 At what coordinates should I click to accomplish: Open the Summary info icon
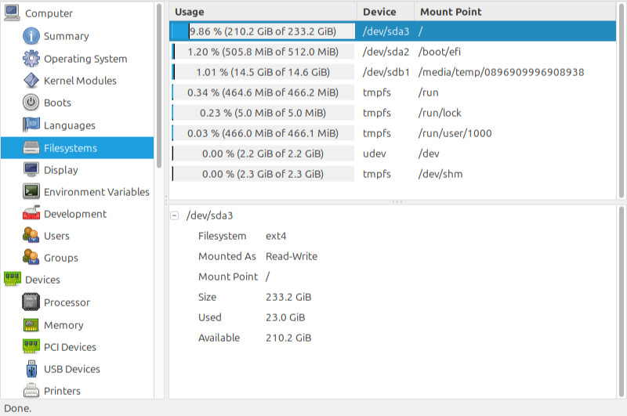[31, 36]
